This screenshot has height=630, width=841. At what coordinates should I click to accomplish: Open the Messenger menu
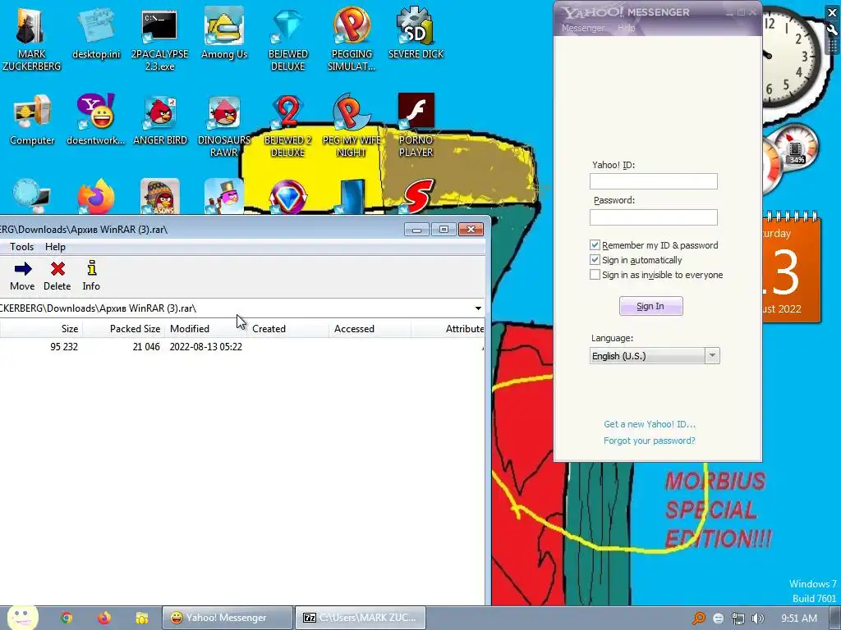(583, 28)
